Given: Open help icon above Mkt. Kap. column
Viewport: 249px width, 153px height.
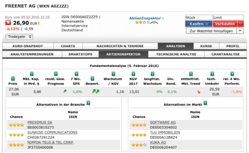Looking at the screenshot, I should click(x=32, y=74).
